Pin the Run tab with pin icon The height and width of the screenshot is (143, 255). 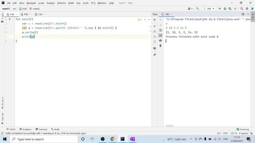point(155,55)
